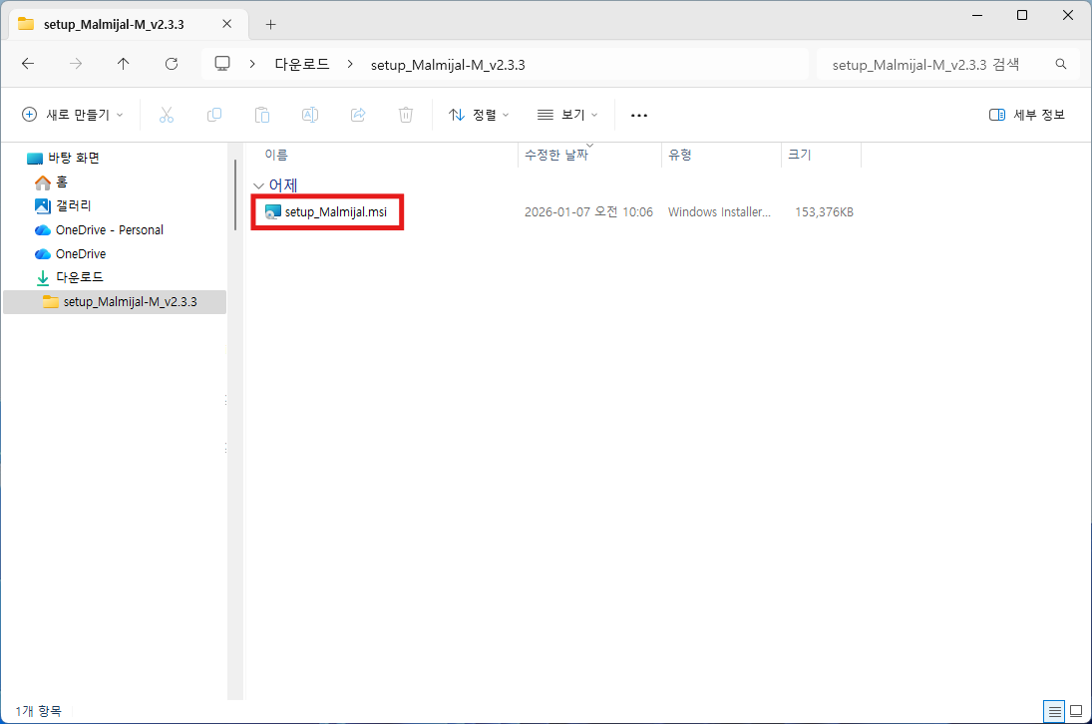Click 1개 항목 in status bar
Viewport: 1092px width, 724px height.
38,711
